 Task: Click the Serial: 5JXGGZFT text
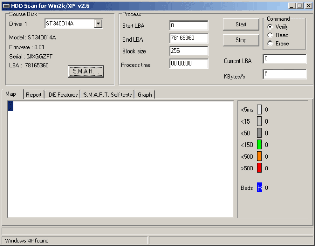click(x=31, y=57)
